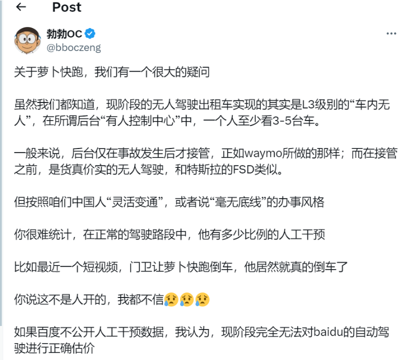Click the middle crying emoji

click(187, 300)
